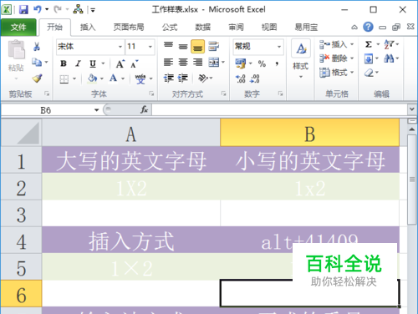Open the number group dialog launcher
This screenshot has height=314, width=418.
coord(280,94)
